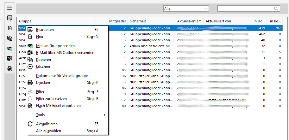Sort by the in Ko... column header
The width and height of the screenshot is (289, 140).
(x=274, y=21)
